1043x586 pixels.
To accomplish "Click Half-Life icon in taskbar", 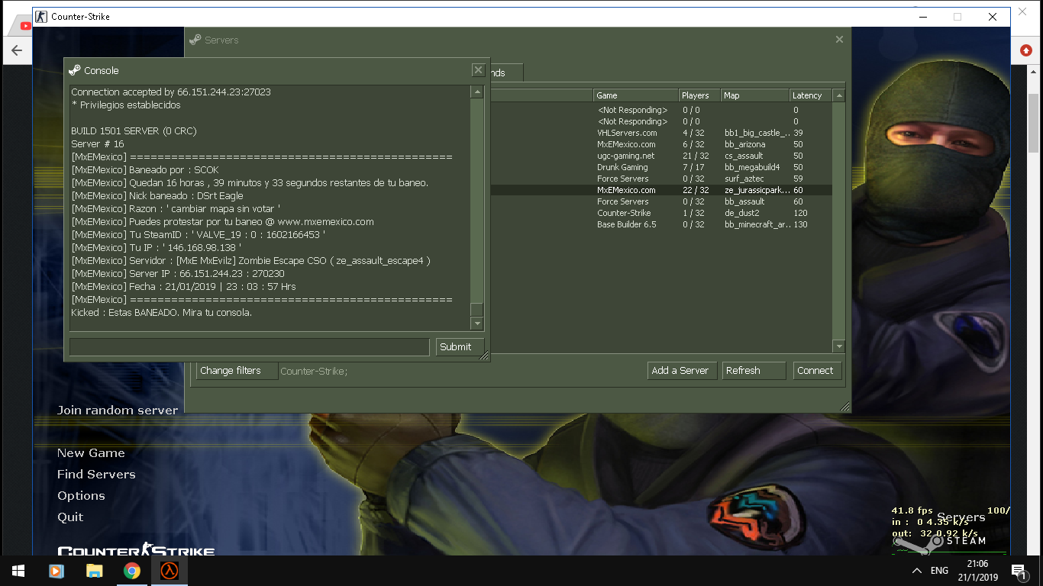I will pos(170,571).
